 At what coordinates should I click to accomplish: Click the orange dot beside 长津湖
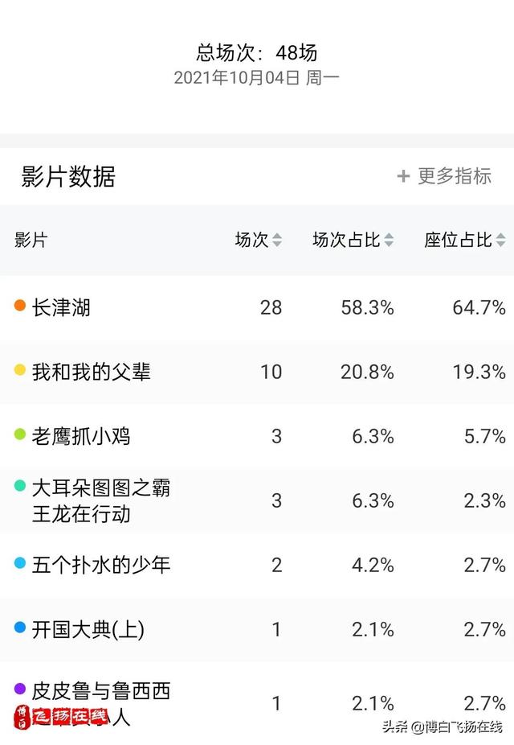[20, 305]
